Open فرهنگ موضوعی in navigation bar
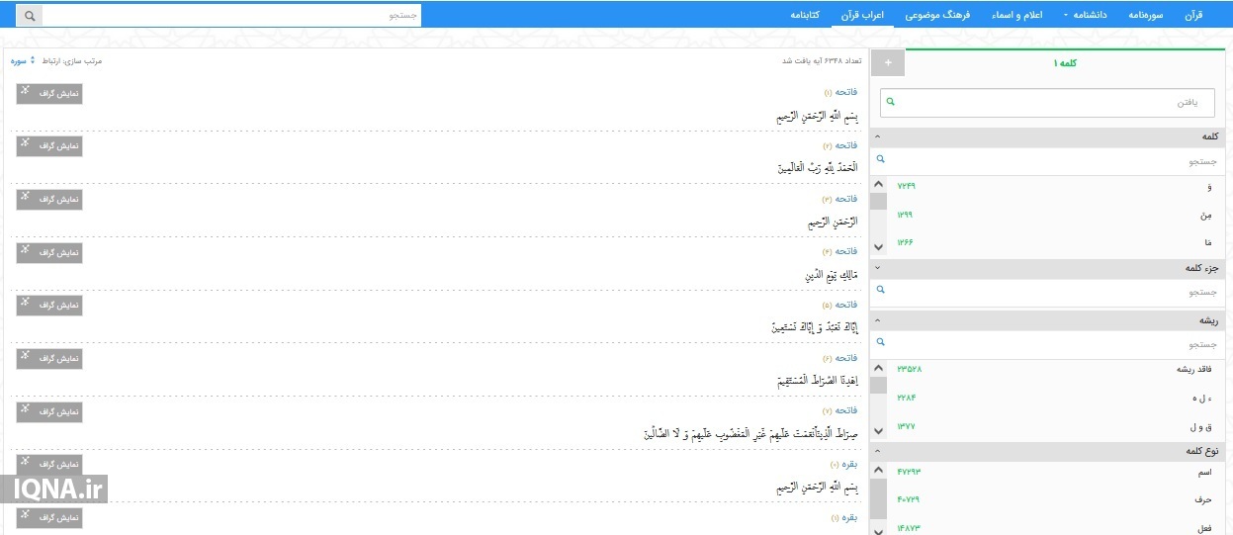 tap(937, 16)
